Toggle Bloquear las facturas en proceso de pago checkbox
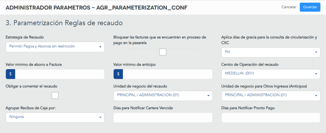The width and height of the screenshot is (326, 133). pyautogui.click(x=163, y=52)
